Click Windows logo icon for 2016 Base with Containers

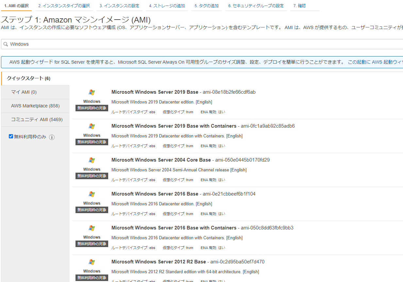point(92,228)
